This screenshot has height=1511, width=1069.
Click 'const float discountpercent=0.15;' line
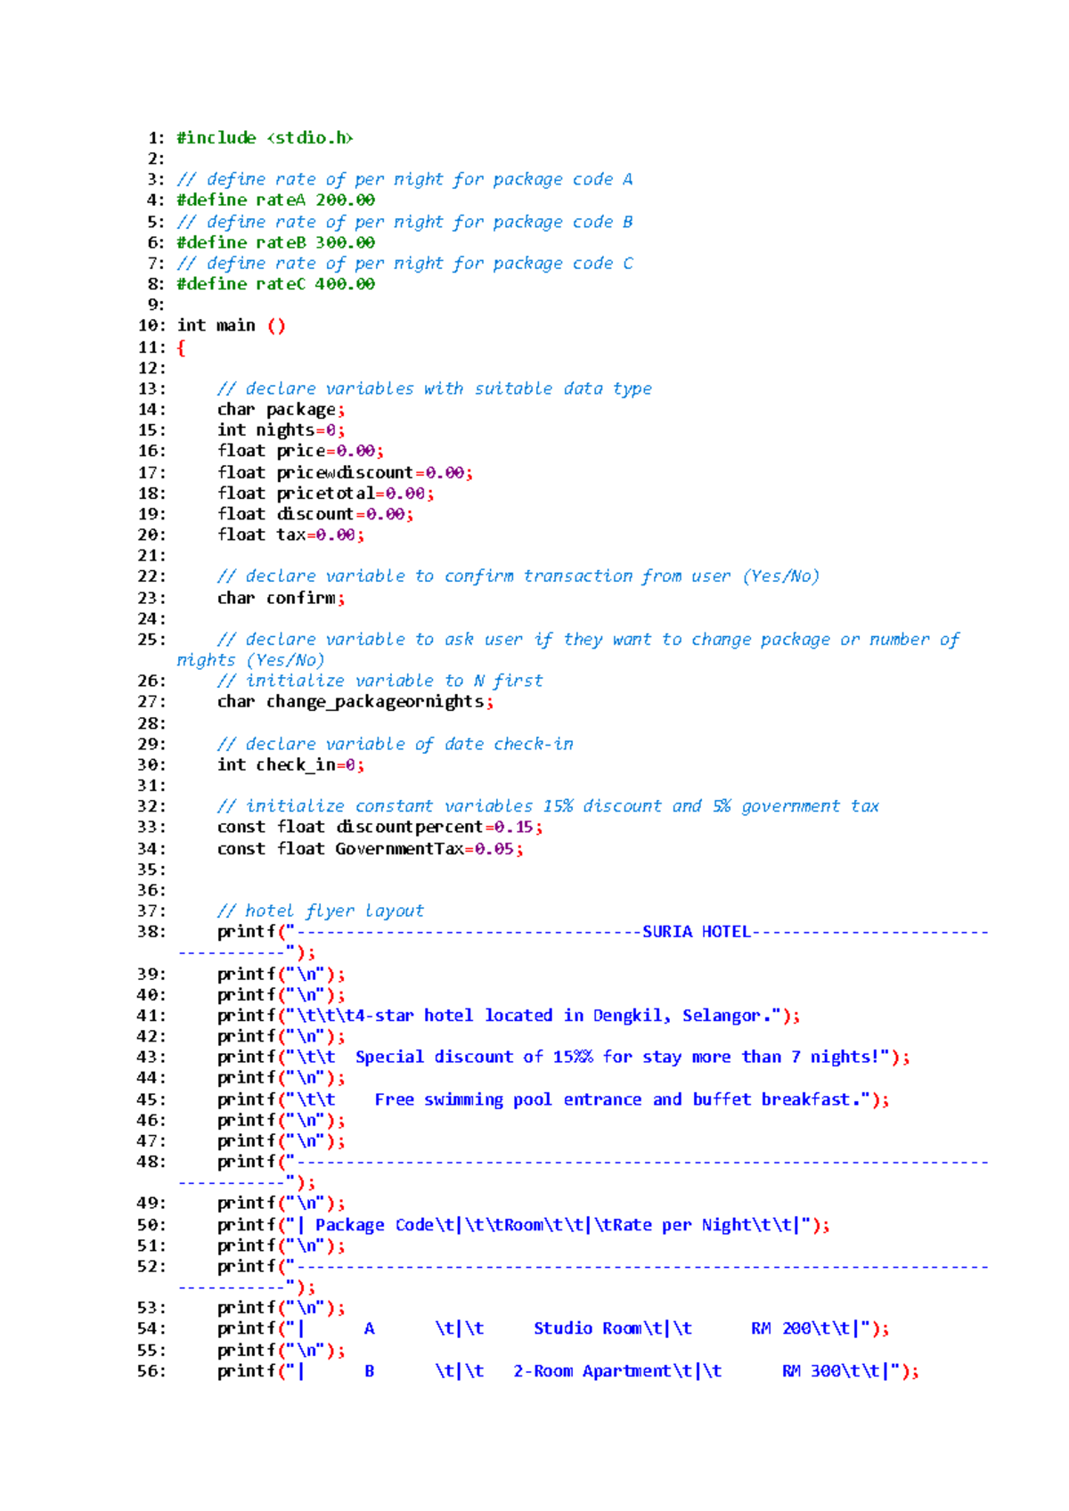point(379,828)
